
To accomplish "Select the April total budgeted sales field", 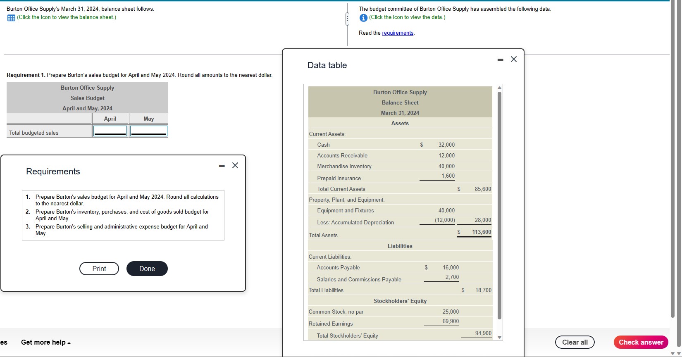I will tap(110, 131).
